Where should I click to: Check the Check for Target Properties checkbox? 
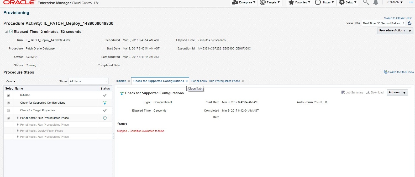tap(8, 110)
